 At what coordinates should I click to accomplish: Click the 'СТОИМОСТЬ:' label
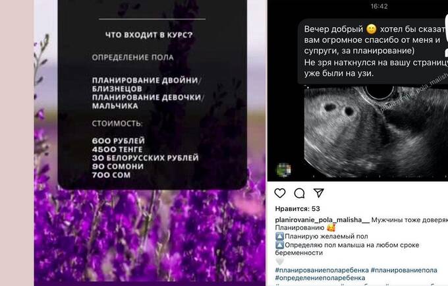point(117,124)
